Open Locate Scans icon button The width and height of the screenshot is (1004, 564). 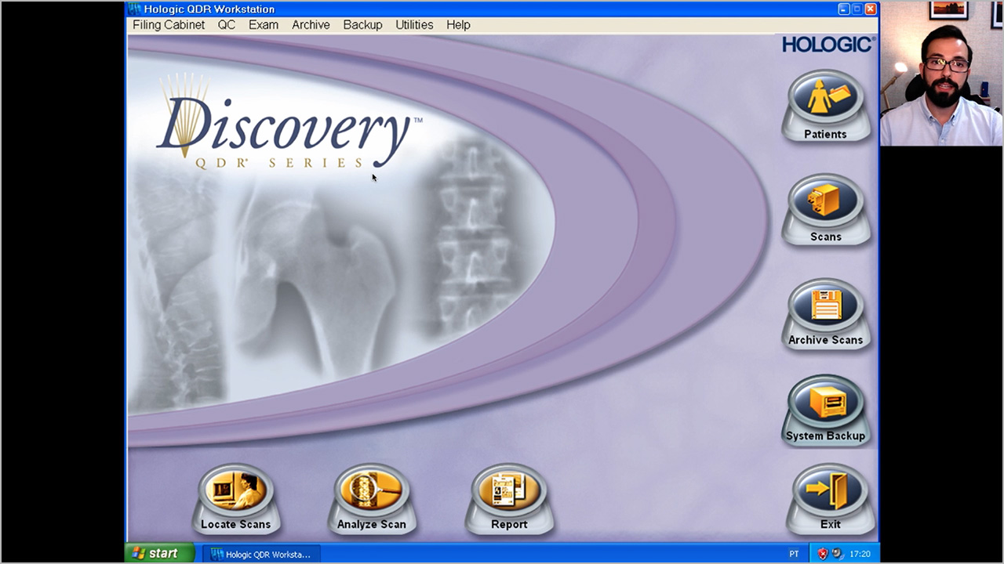click(235, 498)
